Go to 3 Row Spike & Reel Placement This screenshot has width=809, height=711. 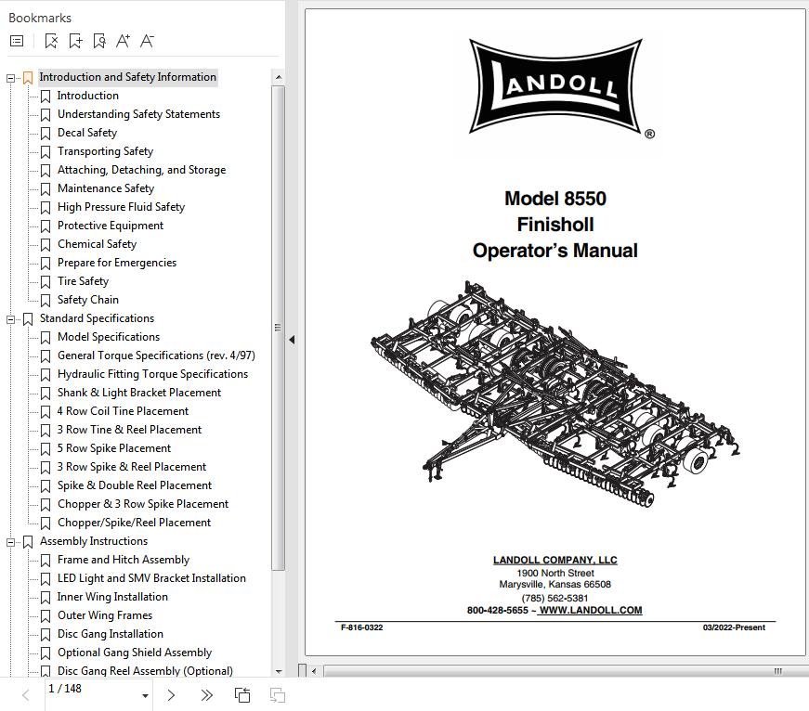pos(132,467)
